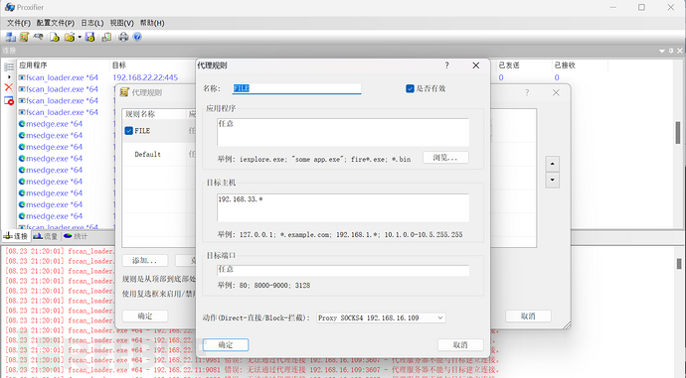Click the window with red circle sidebar icon
Image resolution: width=686 pixels, height=378 pixels.
(9, 101)
